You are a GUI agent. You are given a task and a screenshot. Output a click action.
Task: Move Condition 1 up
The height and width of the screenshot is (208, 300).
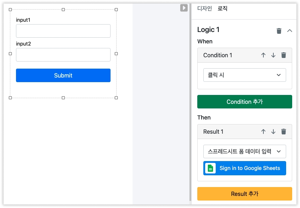tap(263, 55)
